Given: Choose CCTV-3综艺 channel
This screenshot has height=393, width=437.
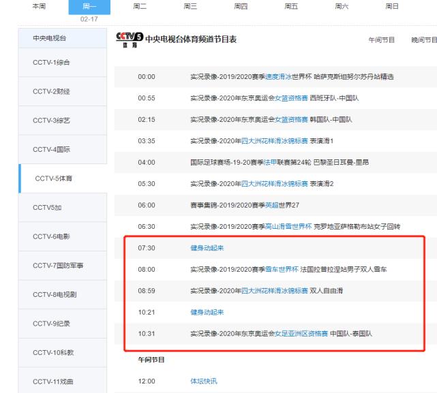Looking at the screenshot, I should pyautogui.click(x=63, y=121).
